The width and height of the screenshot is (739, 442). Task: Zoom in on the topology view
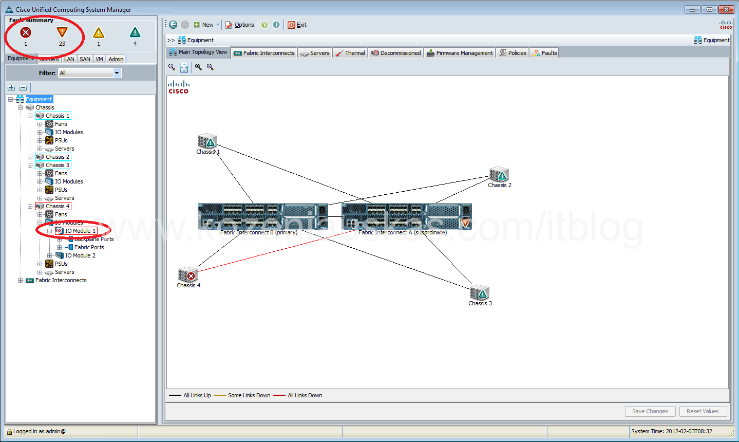coord(198,67)
